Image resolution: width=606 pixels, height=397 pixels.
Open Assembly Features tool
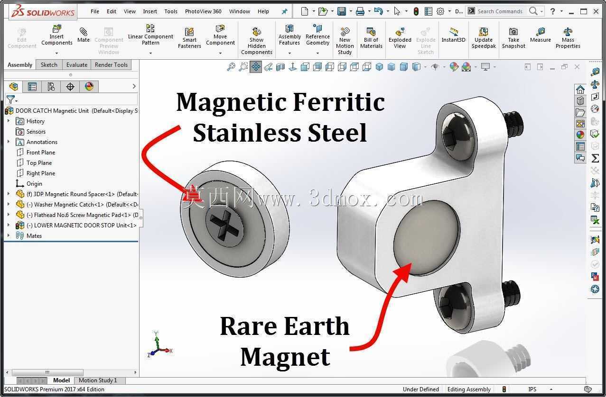[289, 35]
